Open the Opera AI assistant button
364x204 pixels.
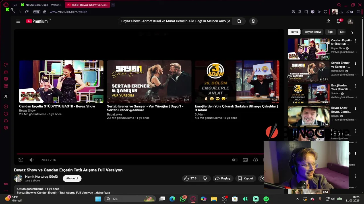pyautogui.click(x=349, y=12)
